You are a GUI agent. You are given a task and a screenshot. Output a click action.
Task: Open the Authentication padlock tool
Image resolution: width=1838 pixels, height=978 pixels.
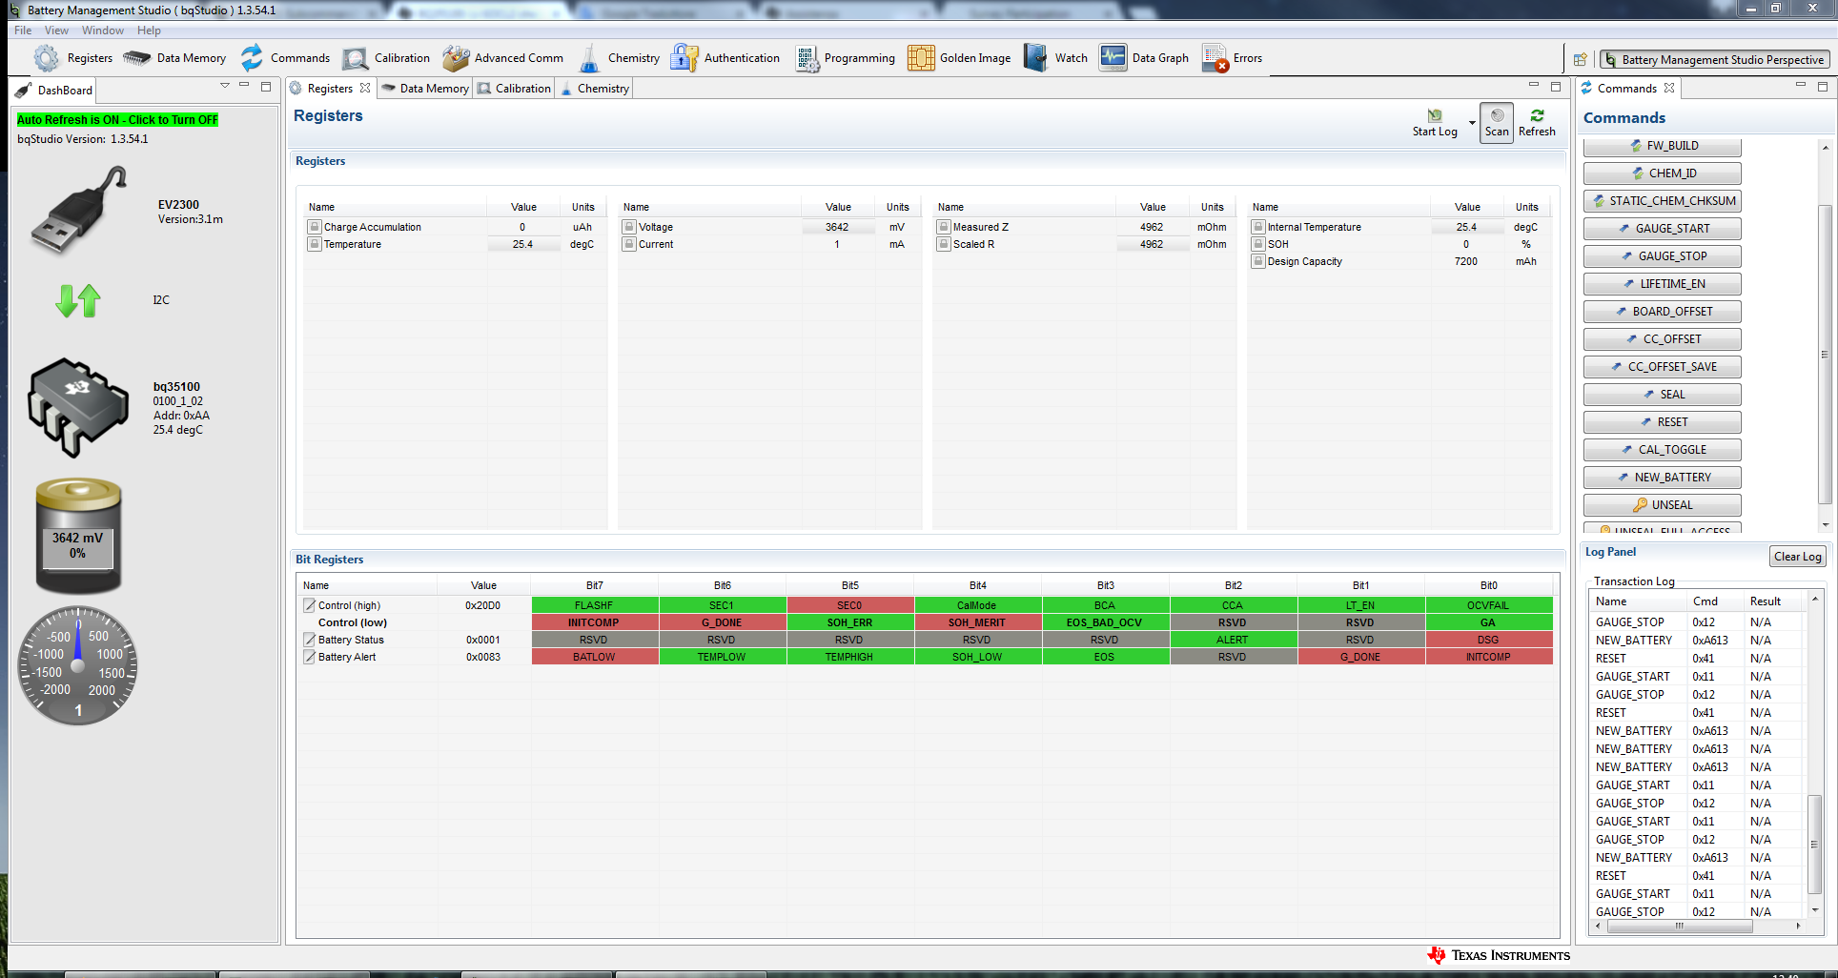click(725, 58)
